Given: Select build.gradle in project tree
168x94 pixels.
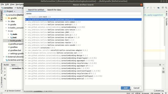Looking at the screenshot, I should [x=16, y=41].
